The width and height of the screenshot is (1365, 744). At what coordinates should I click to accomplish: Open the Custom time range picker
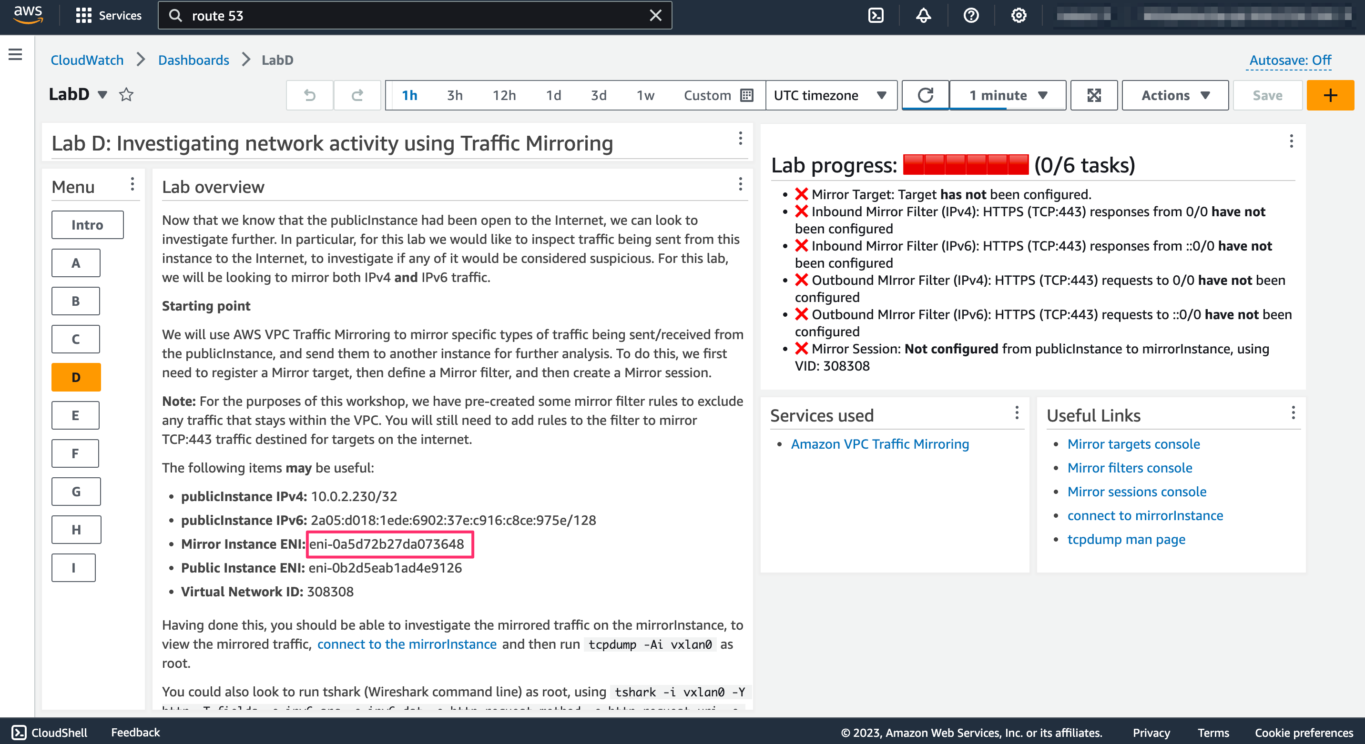coord(718,95)
